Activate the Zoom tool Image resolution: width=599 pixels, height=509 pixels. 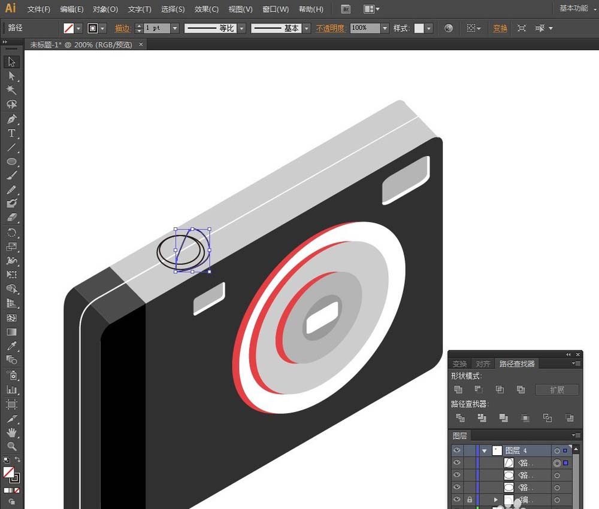[x=11, y=446]
